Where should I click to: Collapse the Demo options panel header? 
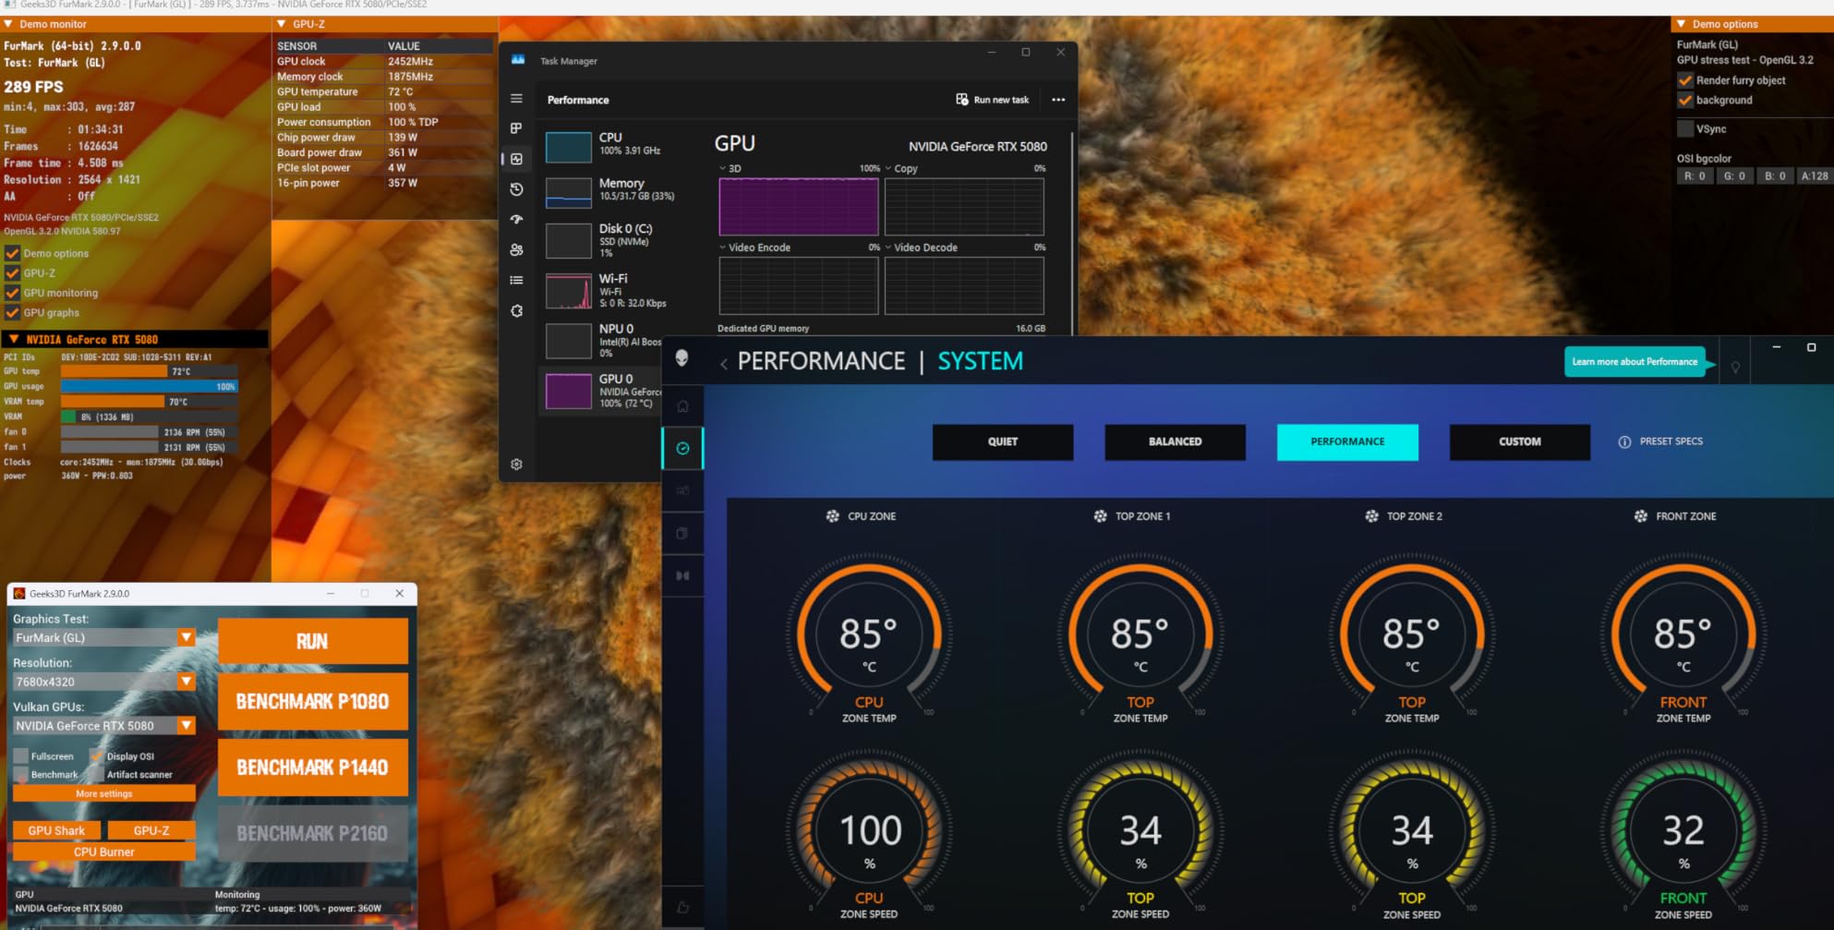[1682, 24]
